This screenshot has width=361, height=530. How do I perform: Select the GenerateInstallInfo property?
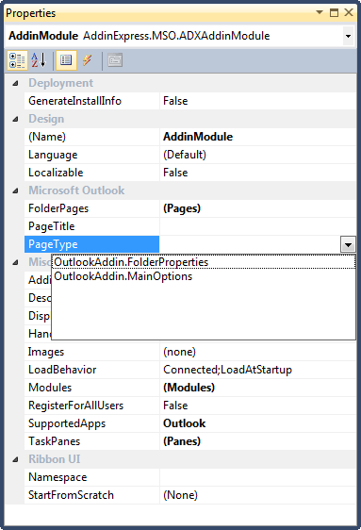pyautogui.click(x=91, y=101)
